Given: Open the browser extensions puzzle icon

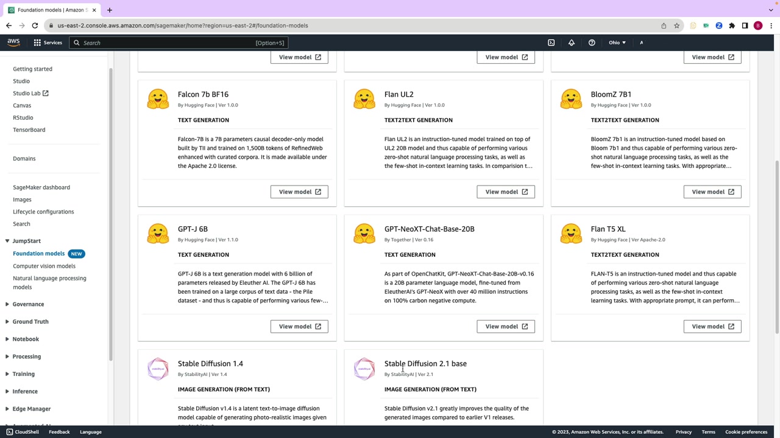Looking at the screenshot, I should pos(732,26).
